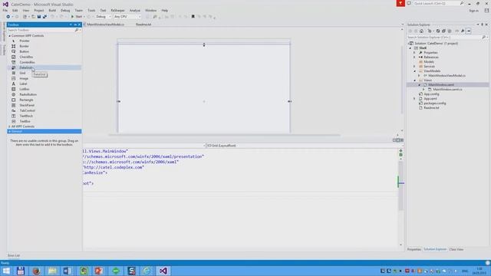The height and width of the screenshot is (276, 491).
Task: Click the Save toolbar icon
Action: click(39, 17)
